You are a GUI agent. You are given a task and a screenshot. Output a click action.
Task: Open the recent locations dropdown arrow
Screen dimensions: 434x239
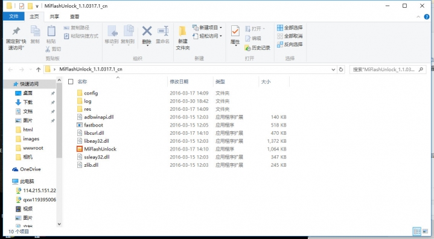pyautogui.click(x=30, y=70)
